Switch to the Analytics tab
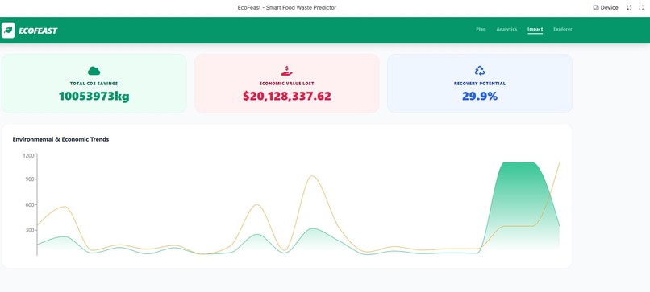Screen dimensions: 650x292 coord(506,30)
